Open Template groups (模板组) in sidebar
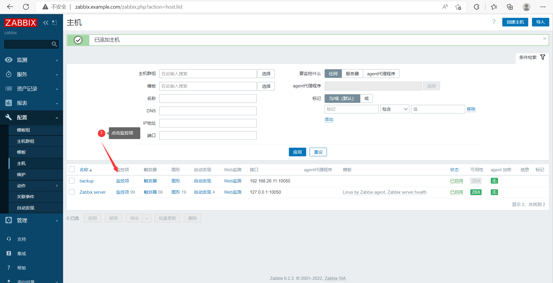 (x=36, y=130)
